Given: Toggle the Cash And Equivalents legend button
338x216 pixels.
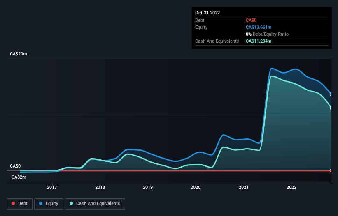Looking at the screenshot, I should click(95, 204).
